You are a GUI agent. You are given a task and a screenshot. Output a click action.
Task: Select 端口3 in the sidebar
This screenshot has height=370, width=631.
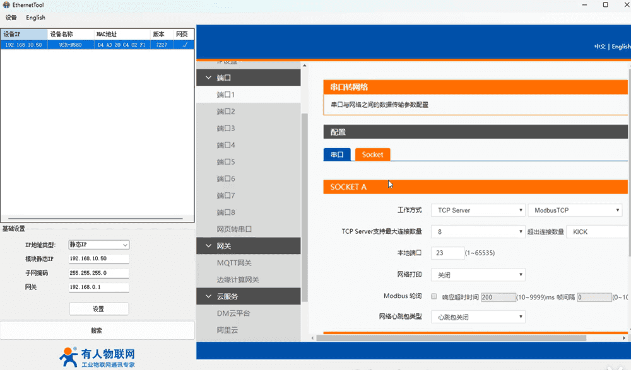pyautogui.click(x=226, y=129)
